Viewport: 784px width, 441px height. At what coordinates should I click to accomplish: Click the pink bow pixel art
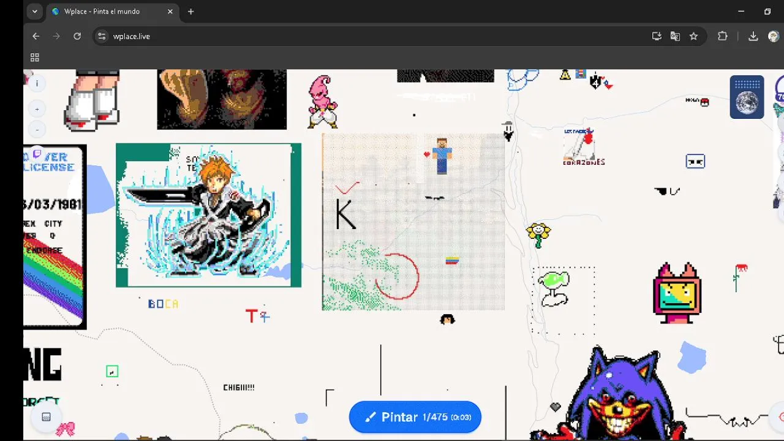[66, 429]
